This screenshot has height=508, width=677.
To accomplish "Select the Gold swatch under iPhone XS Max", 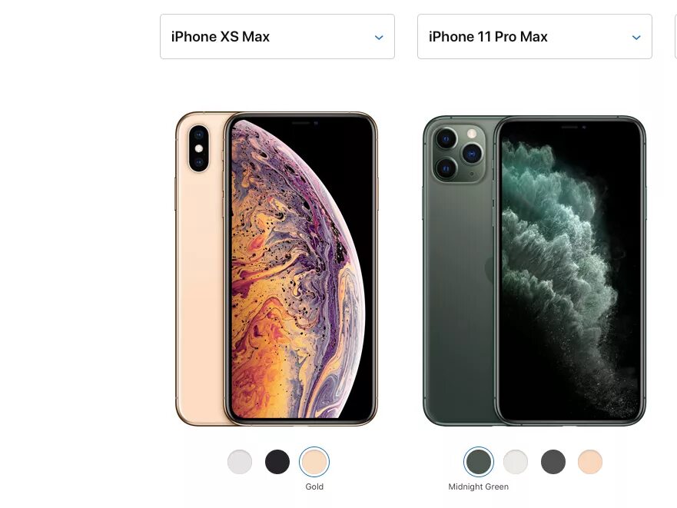I will [314, 462].
